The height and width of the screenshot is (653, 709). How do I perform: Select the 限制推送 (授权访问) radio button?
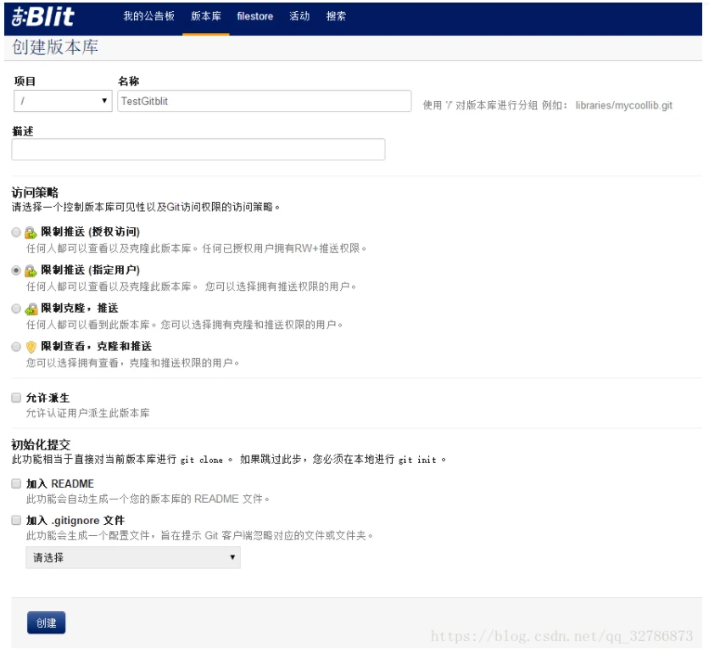(16, 232)
